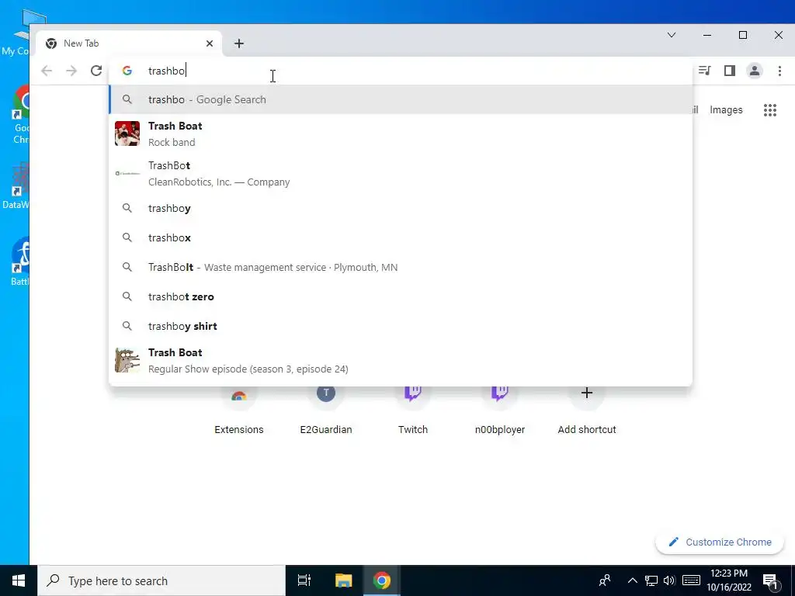Click the Chrome taskbar icon
Viewport: 795px width, 596px height.
[382, 580]
